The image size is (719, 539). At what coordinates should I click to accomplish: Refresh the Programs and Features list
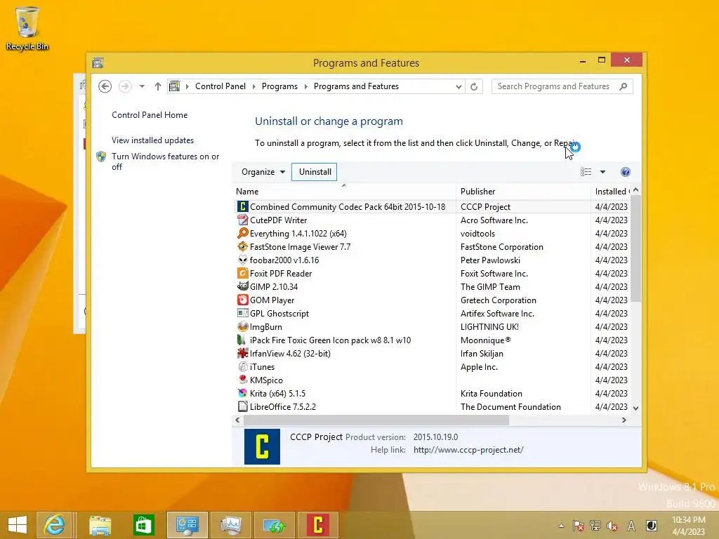(x=474, y=86)
